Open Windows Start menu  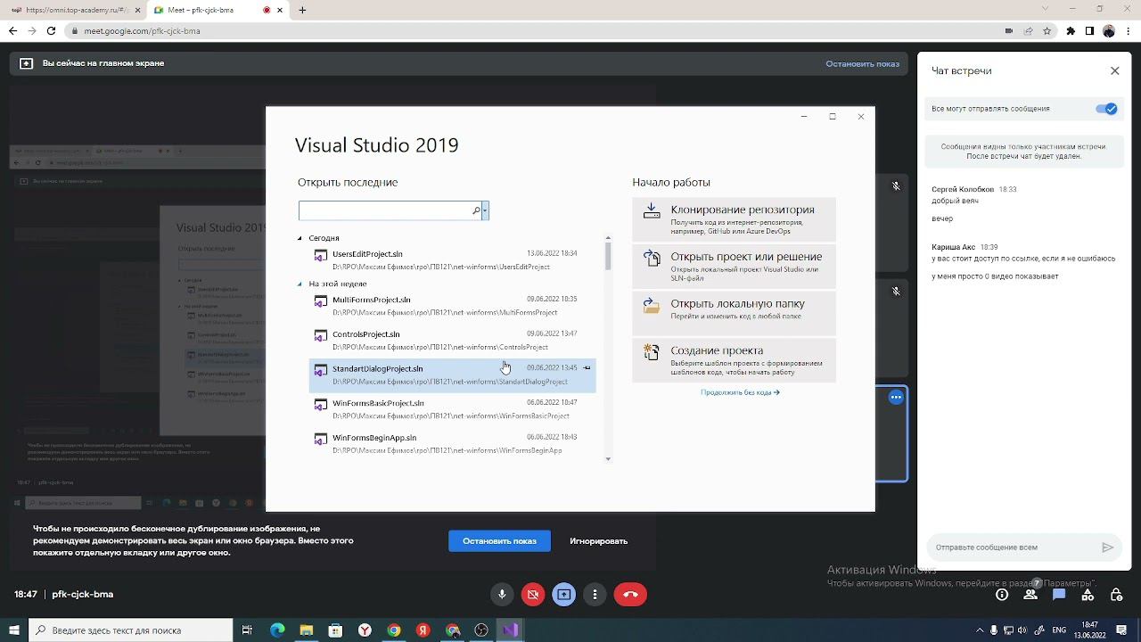click(x=14, y=630)
